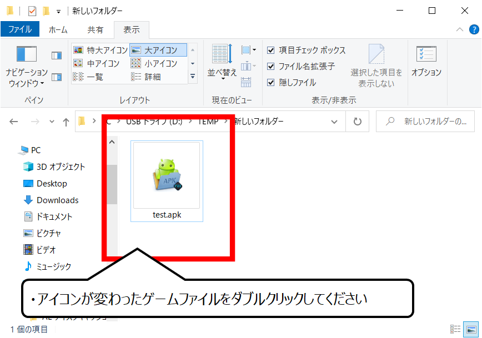
Task: Expand the layout gallery more arrow
Action: click(x=193, y=76)
